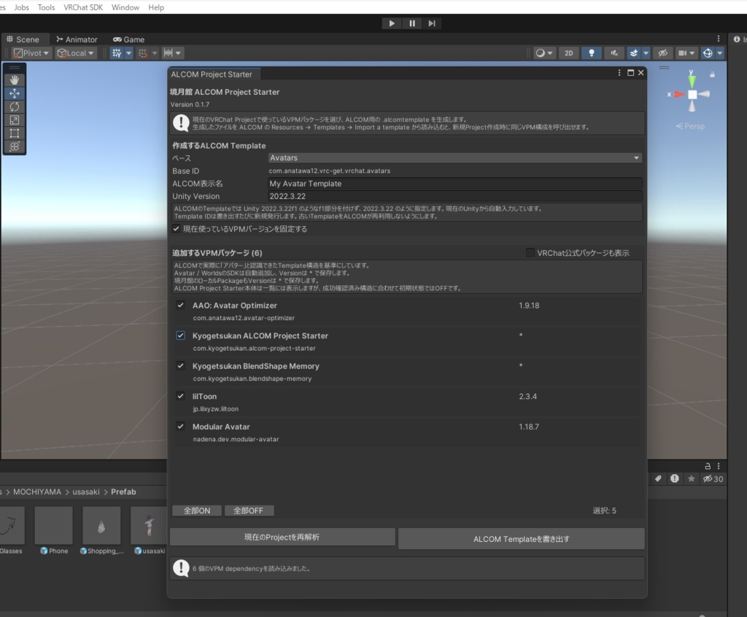Uncheck the Modular Avatar package
The width and height of the screenshot is (747, 617).
[181, 427]
